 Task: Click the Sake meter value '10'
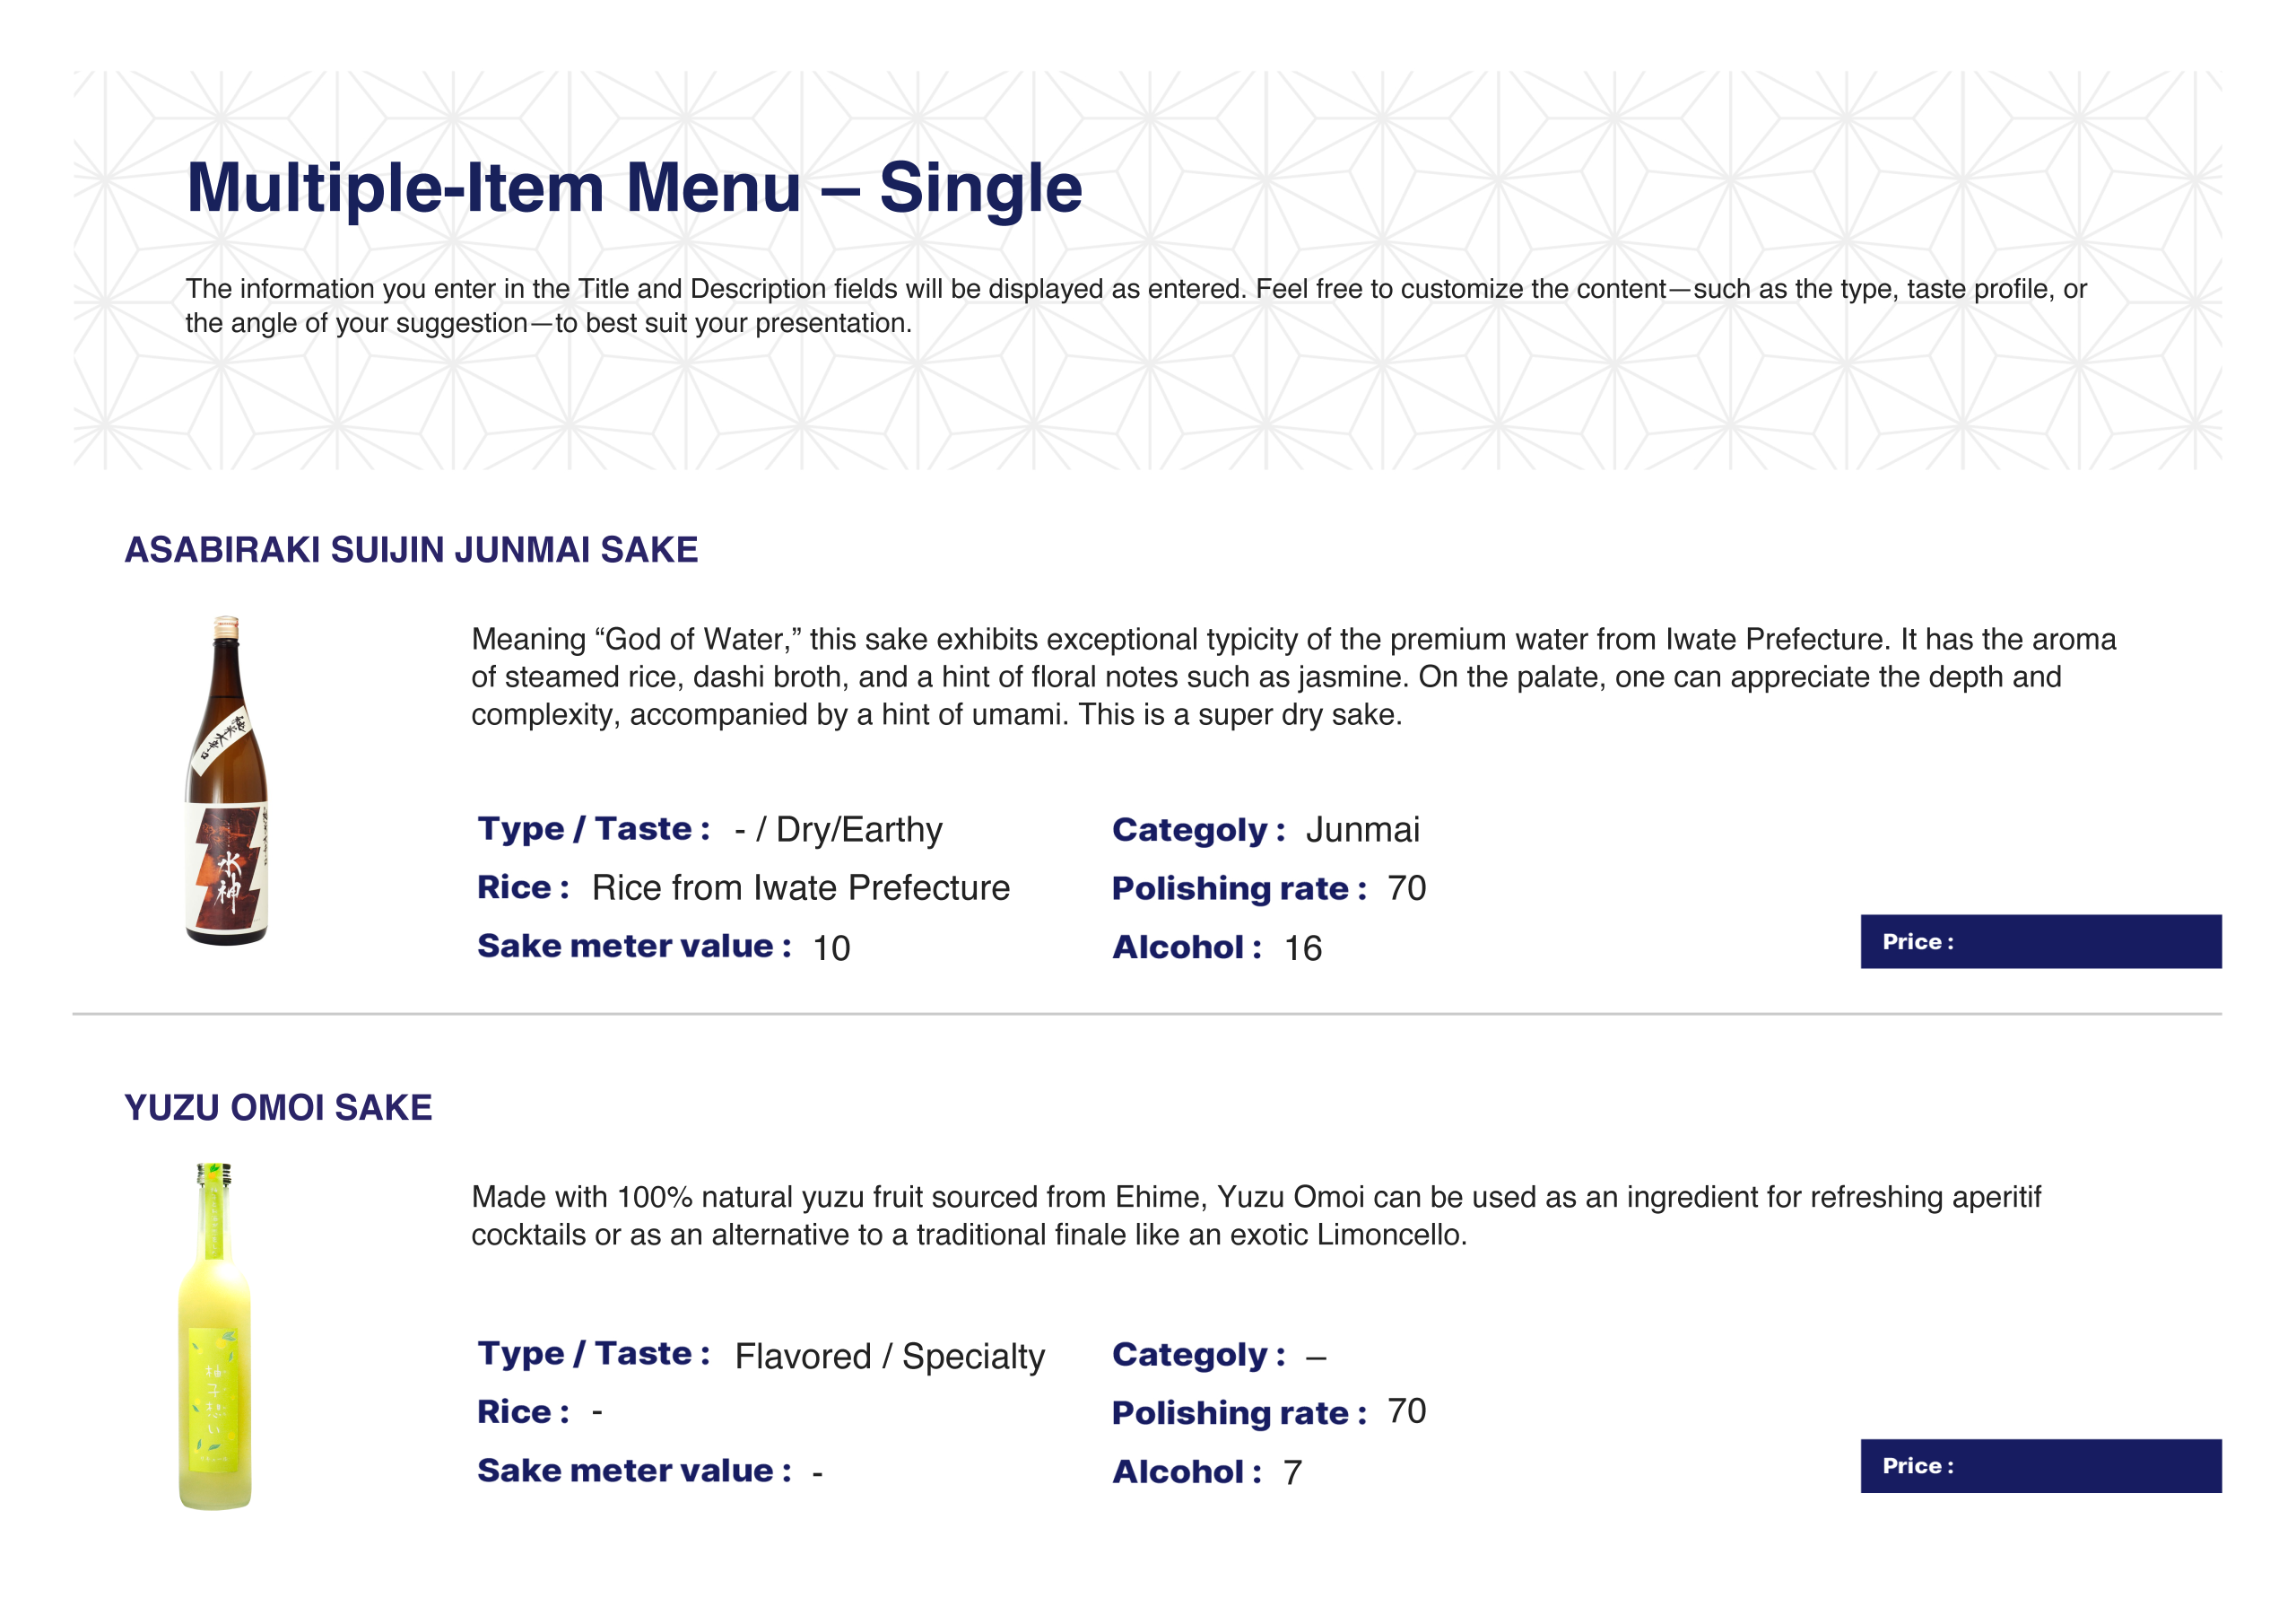click(831, 947)
